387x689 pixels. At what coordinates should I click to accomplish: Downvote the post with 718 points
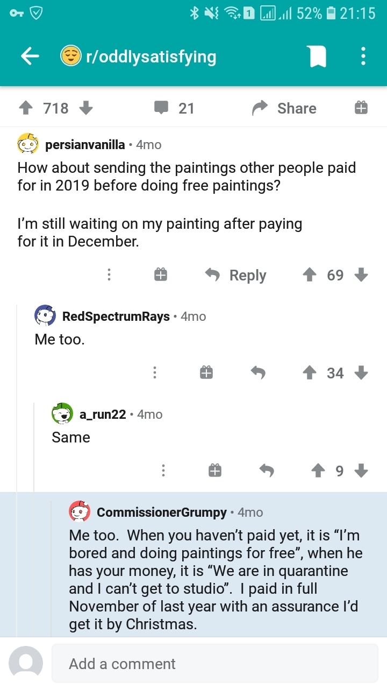86,108
